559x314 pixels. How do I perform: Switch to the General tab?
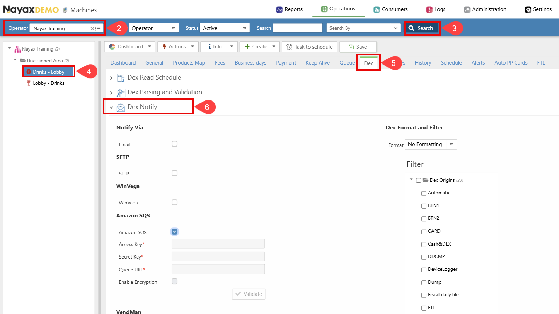[x=154, y=63]
